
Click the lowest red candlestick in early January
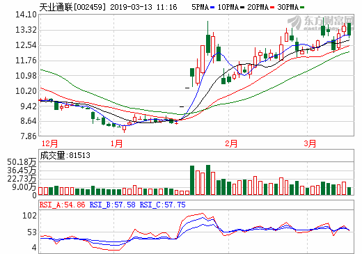coord(124,128)
